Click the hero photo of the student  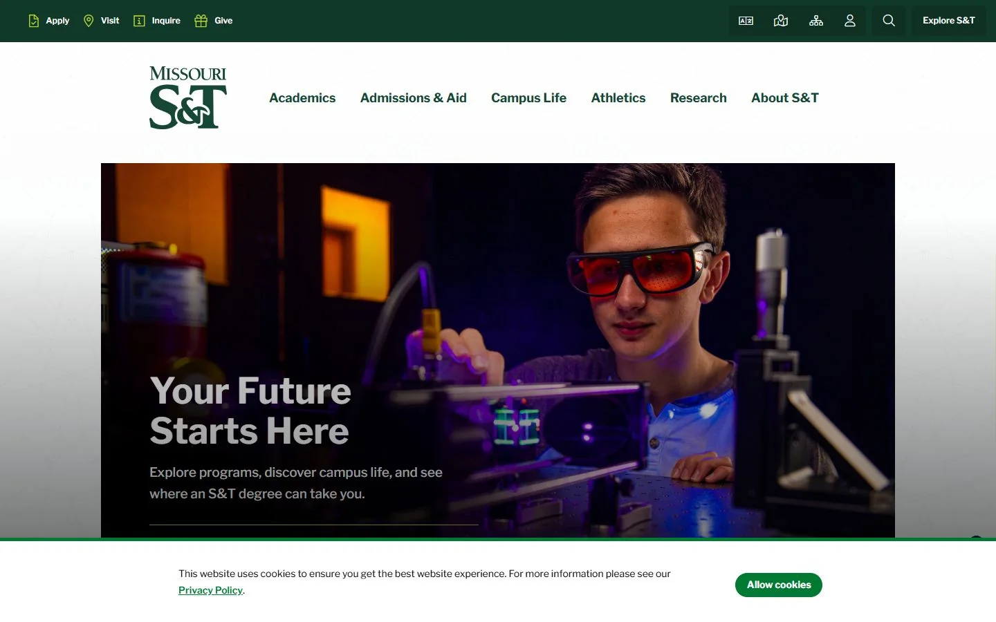(x=498, y=350)
